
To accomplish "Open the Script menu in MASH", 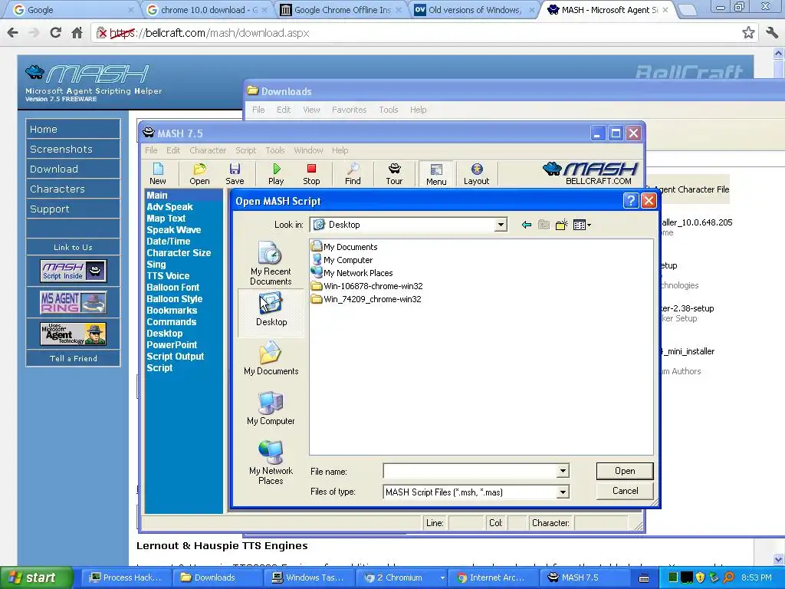I will [246, 150].
